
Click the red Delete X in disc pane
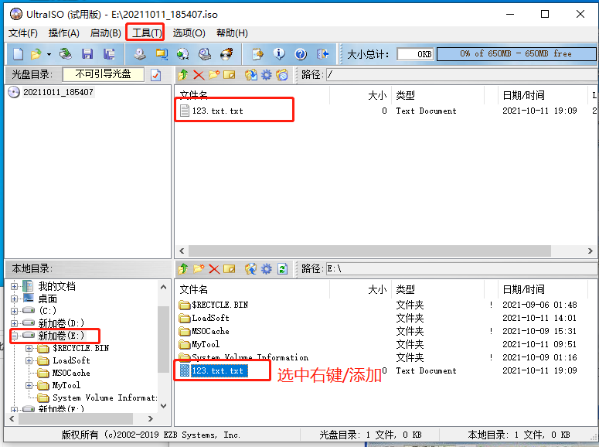(x=199, y=75)
